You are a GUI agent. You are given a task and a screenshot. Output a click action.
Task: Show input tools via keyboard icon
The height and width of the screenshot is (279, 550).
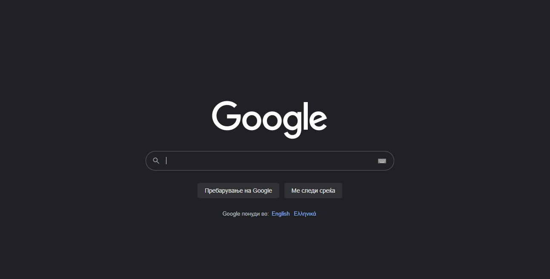pyautogui.click(x=382, y=161)
